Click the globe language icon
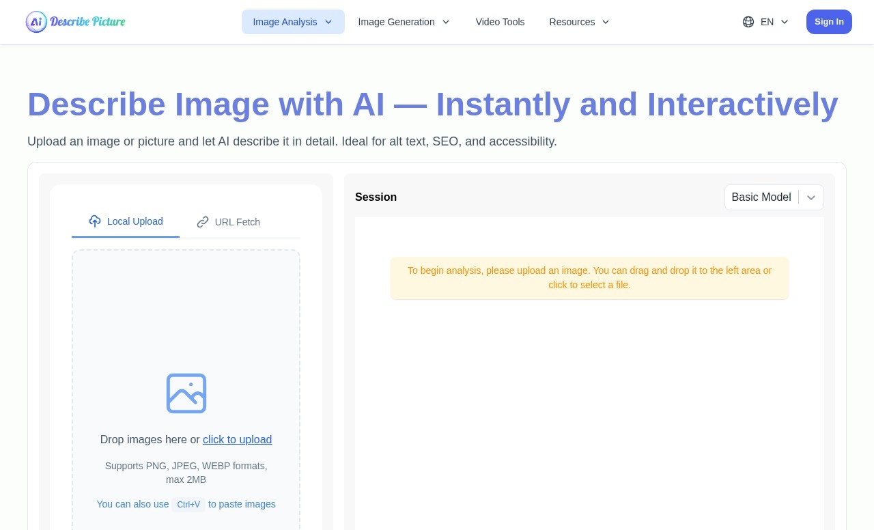 click(x=748, y=22)
